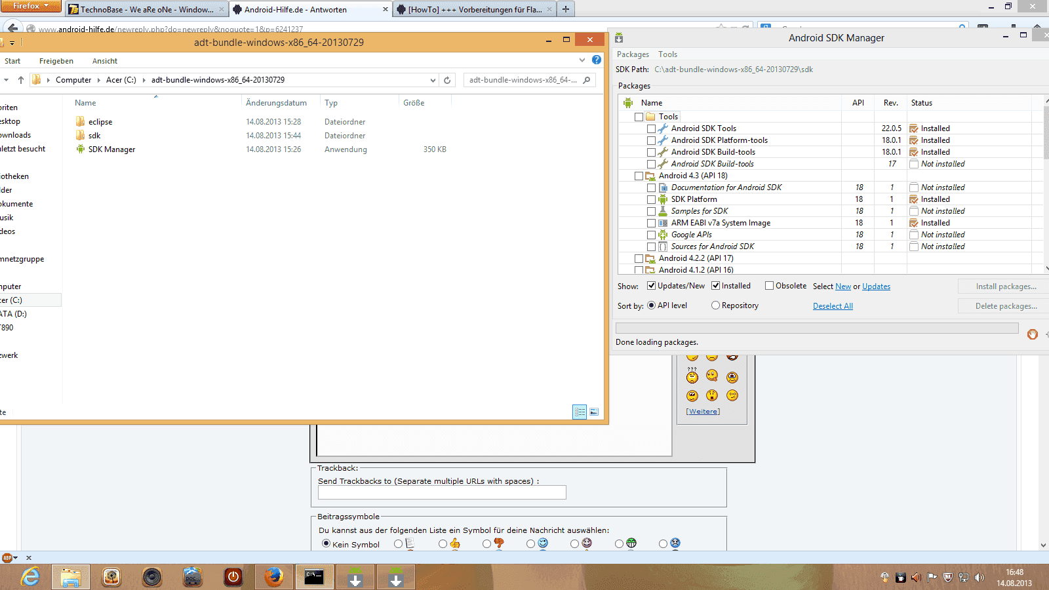Click the wrench icon of Android SDK Tools
The width and height of the screenshot is (1049, 590).
[663, 128]
